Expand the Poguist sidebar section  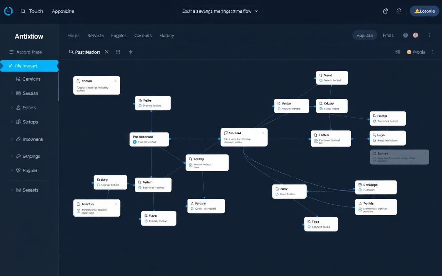point(12,170)
